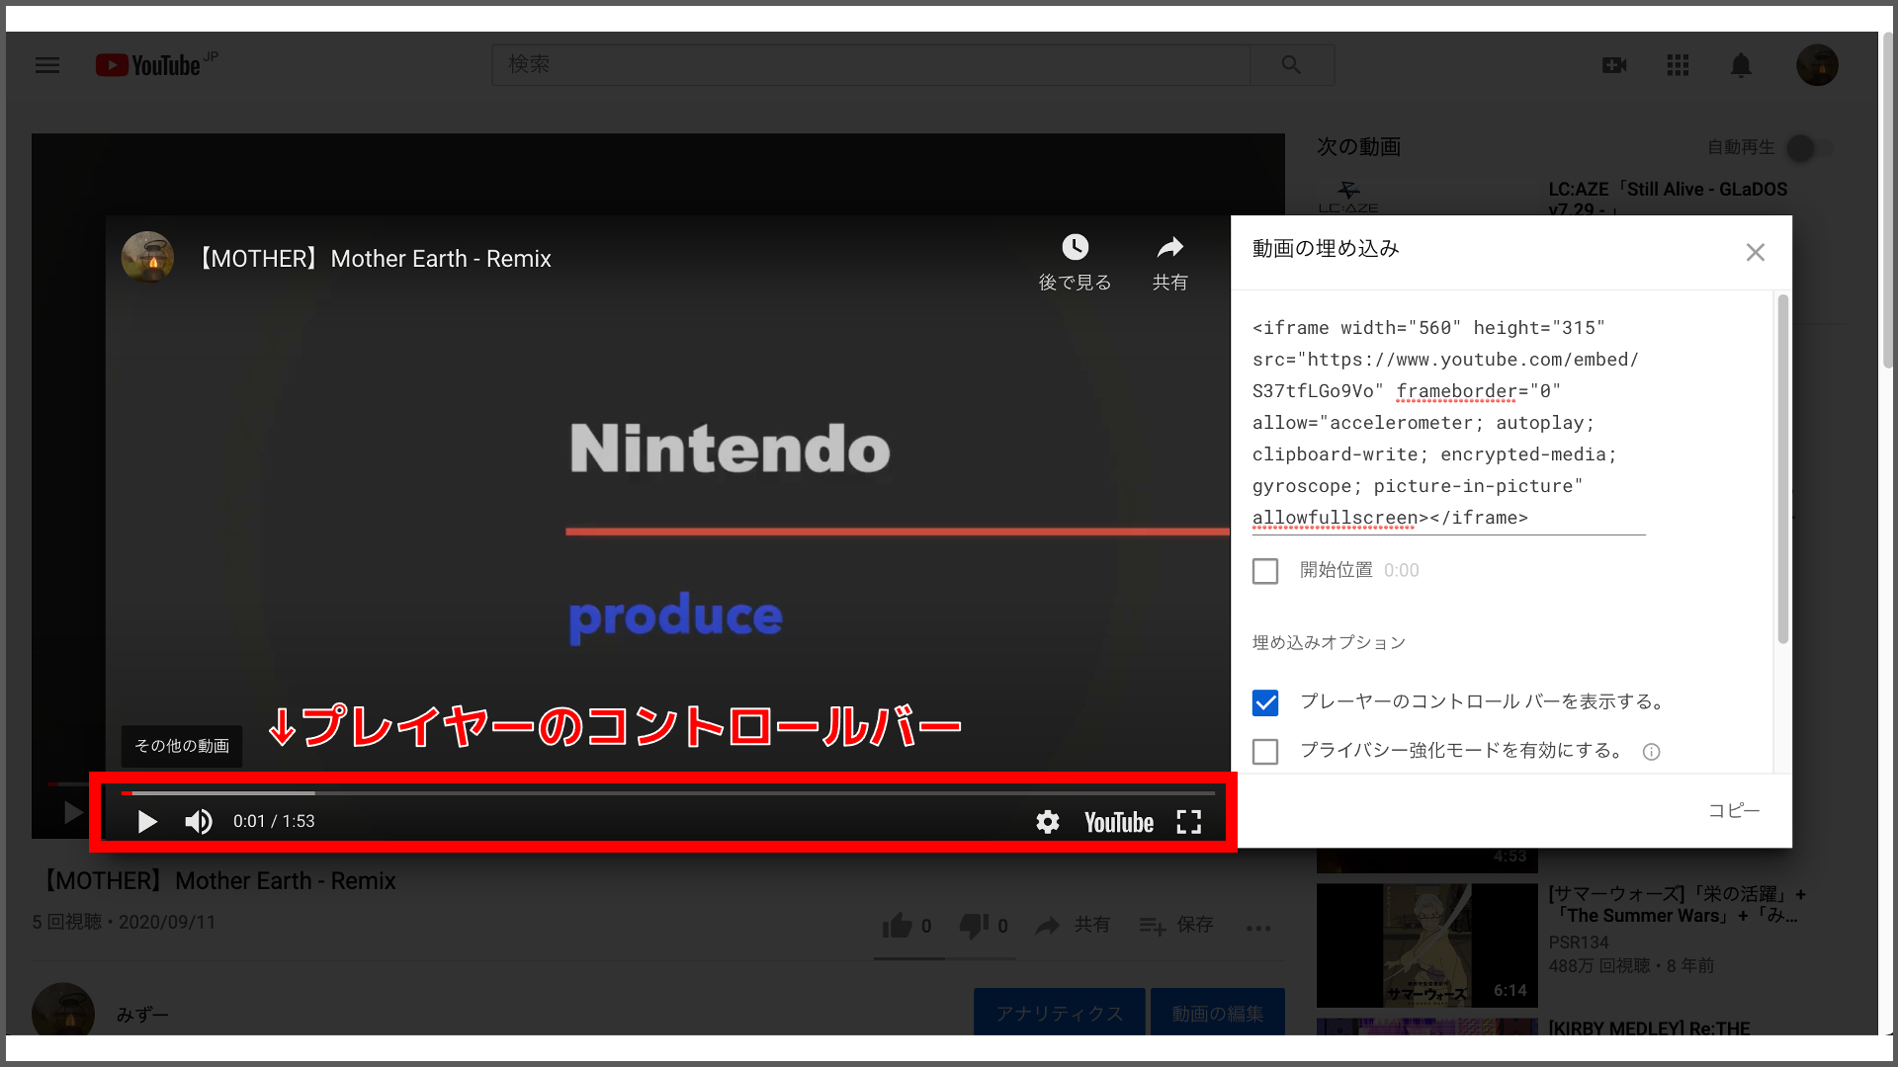Click みずー channel name

click(142, 1015)
